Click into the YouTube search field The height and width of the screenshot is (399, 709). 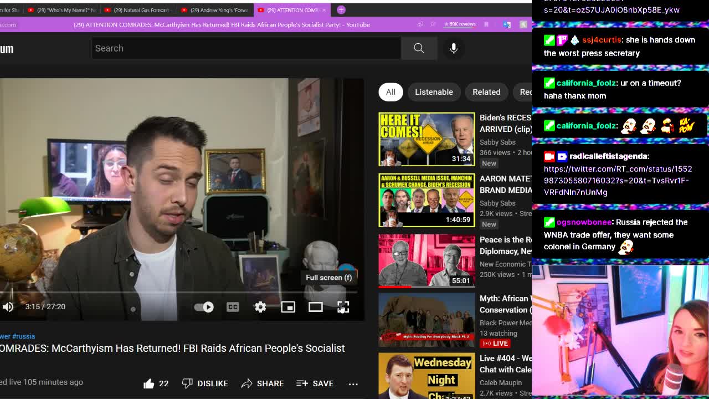click(246, 48)
